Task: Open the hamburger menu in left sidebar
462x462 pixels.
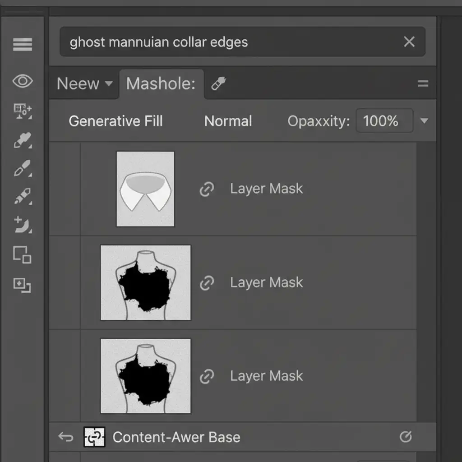Action: 23,44
